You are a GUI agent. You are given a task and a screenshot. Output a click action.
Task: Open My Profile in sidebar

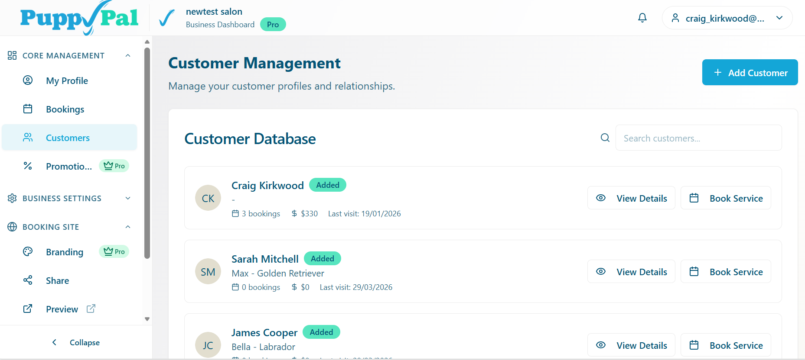69,81
